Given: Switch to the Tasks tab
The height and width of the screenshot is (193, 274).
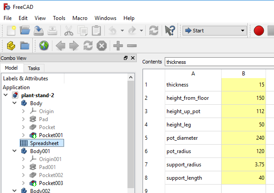Looking at the screenshot, I should pyautogui.click(x=34, y=68).
